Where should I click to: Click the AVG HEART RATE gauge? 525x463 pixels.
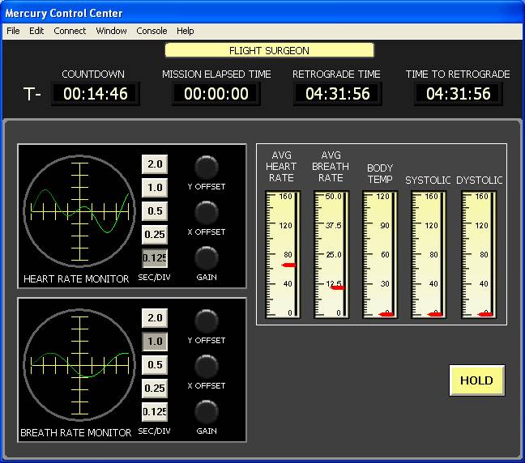pyautogui.click(x=283, y=254)
